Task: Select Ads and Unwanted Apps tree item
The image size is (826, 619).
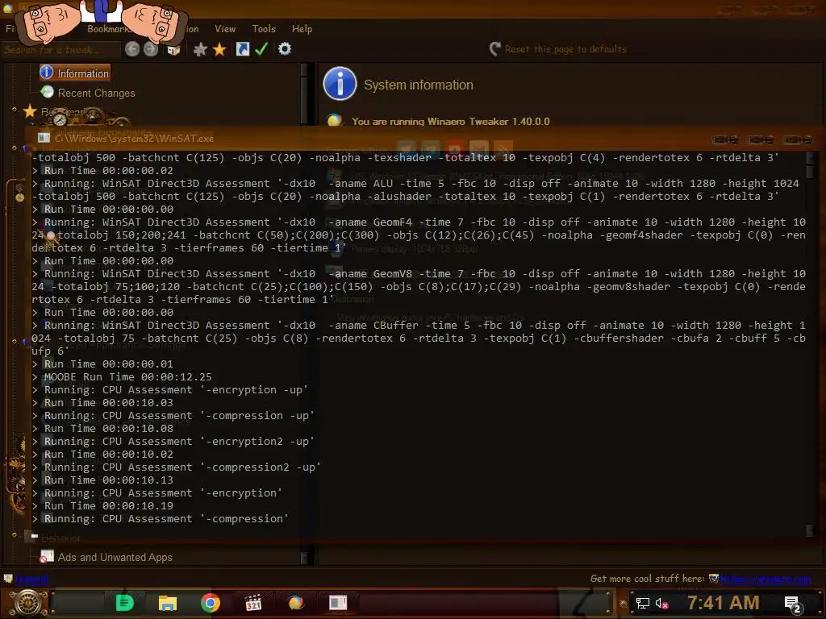Action: (106, 557)
